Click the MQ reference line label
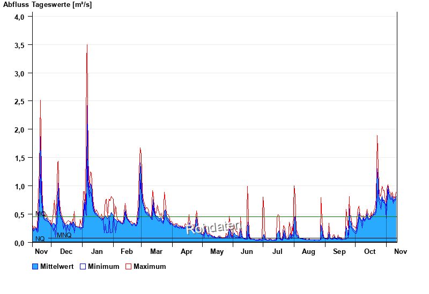The width and height of the screenshot is (429, 294). 40,214
